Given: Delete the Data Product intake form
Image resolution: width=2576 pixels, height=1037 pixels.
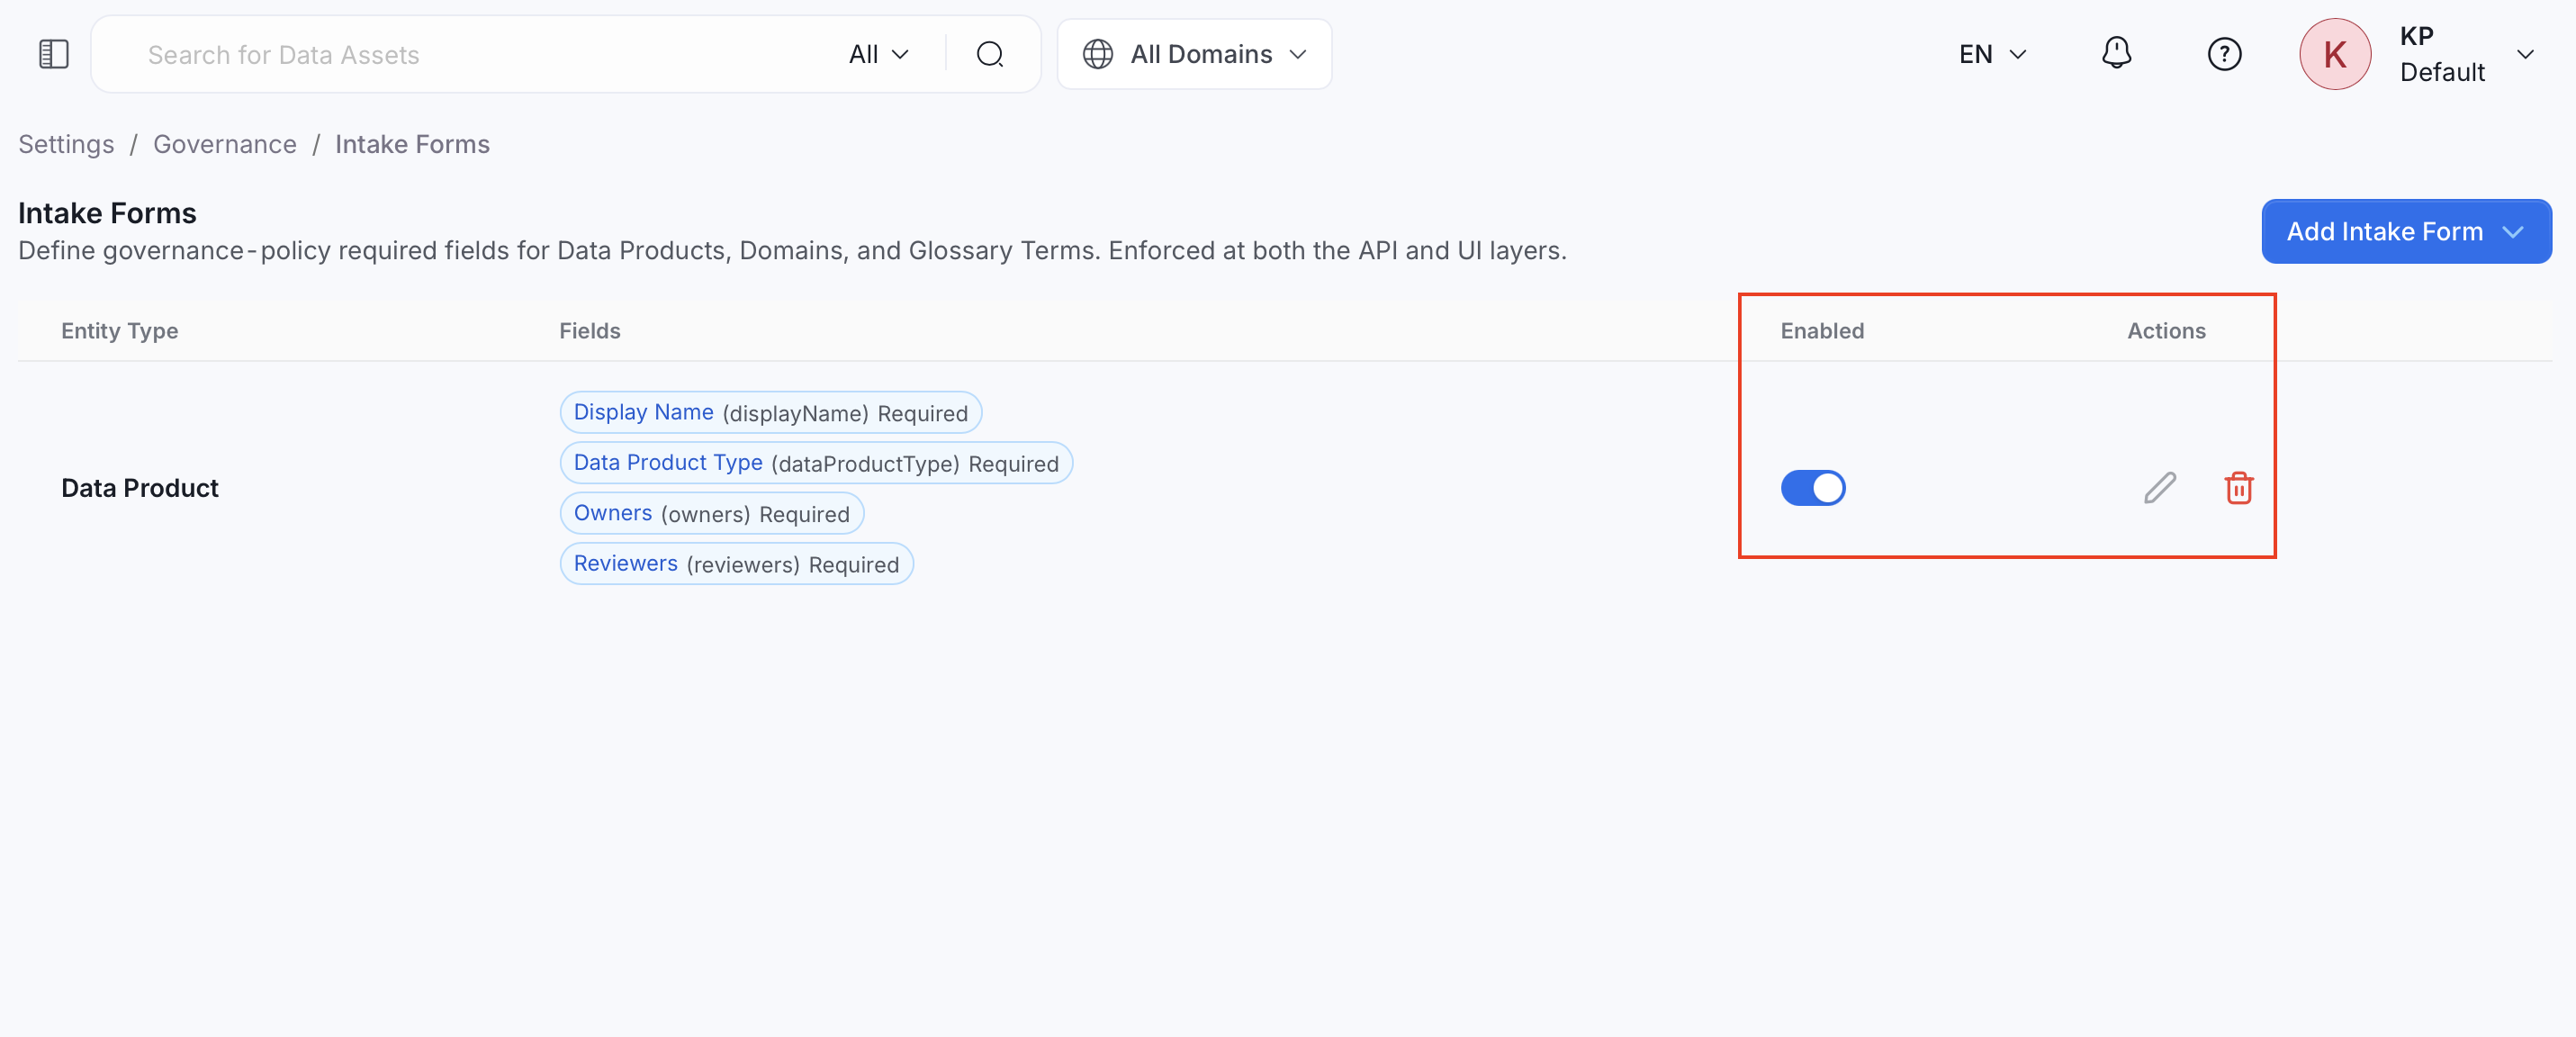Looking at the screenshot, I should 2238,488.
